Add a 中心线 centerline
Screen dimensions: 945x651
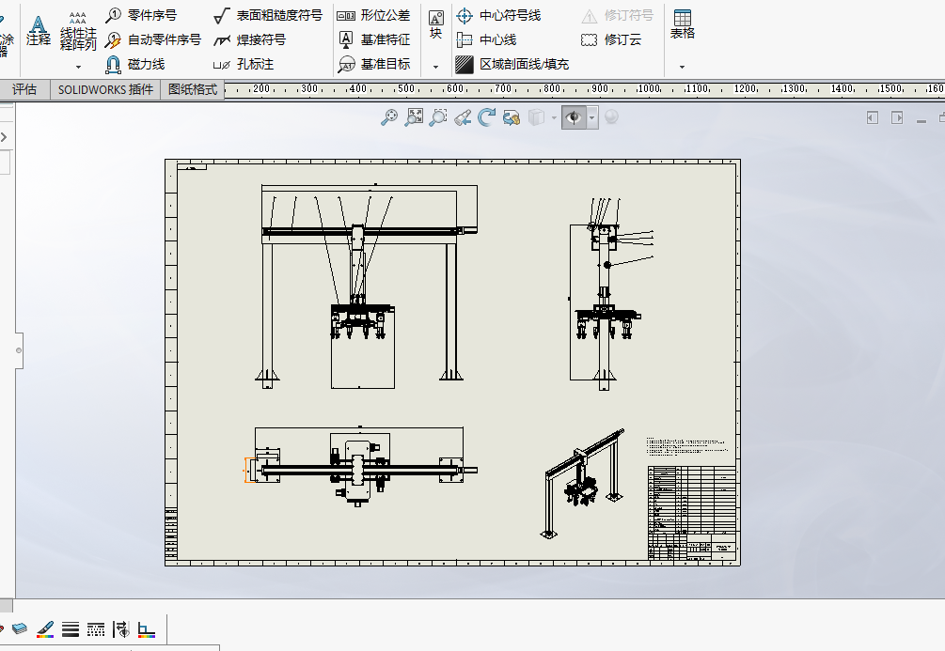[x=486, y=39]
